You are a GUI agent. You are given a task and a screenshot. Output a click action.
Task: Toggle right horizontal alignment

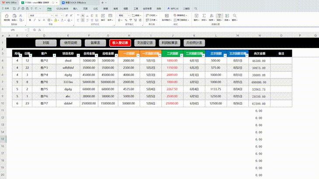coord(87,20)
